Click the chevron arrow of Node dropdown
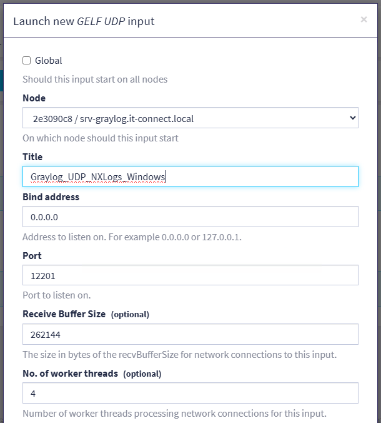381x423 pixels. click(352, 118)
